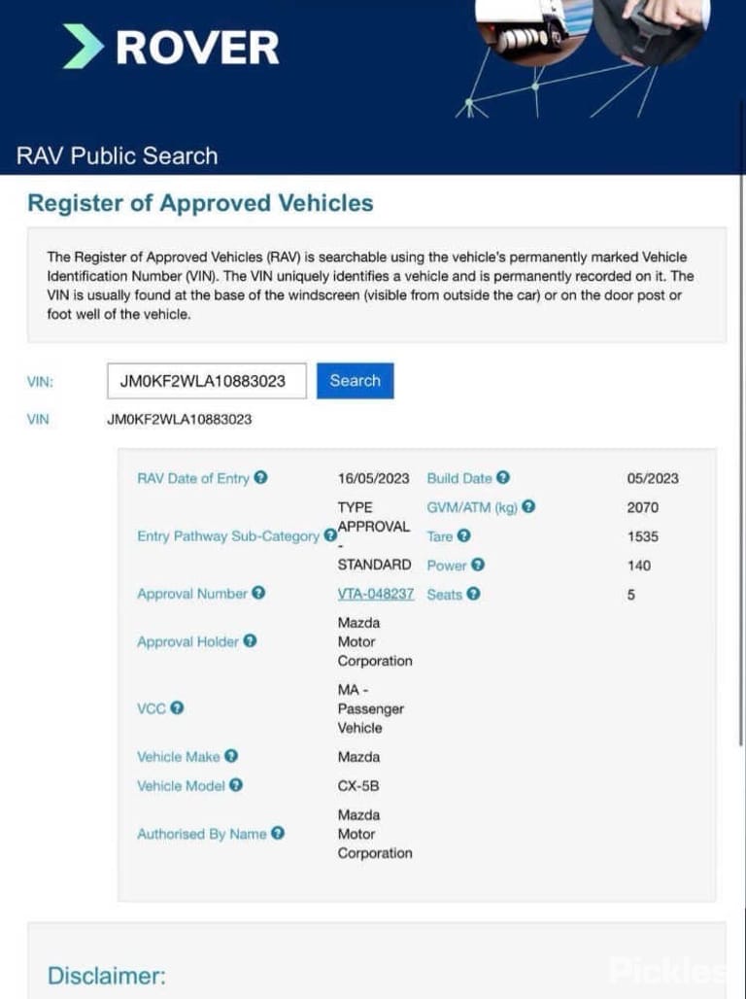Image resolution: width=746 pixels, height=999 pixels.
Task: Select Approval Holder value Mazda Motor Corporation
Action: point(375,641)
